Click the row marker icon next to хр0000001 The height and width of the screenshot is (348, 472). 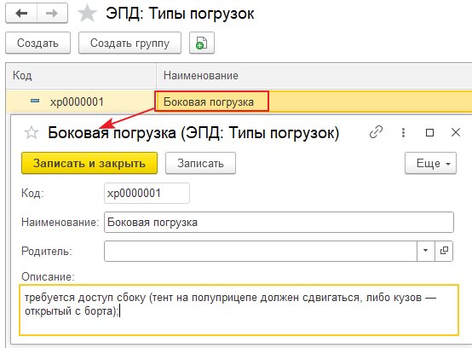[x=35, y=101]
